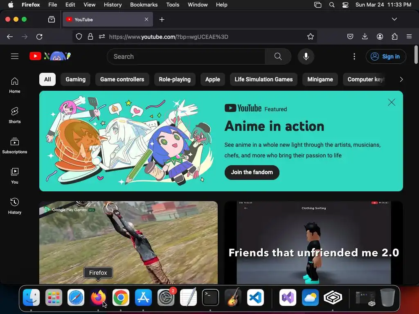Open Terminal from the Dock
Screen dimensions: 419x314
210,297
